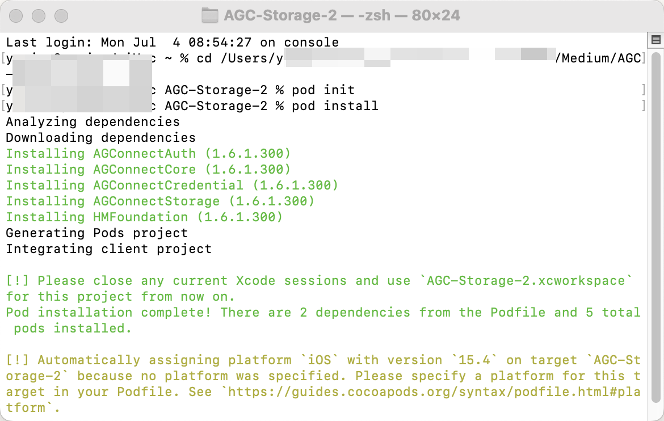Click the "Generating Pods project" line
This screenshot has width=664, height=421.
96,233
